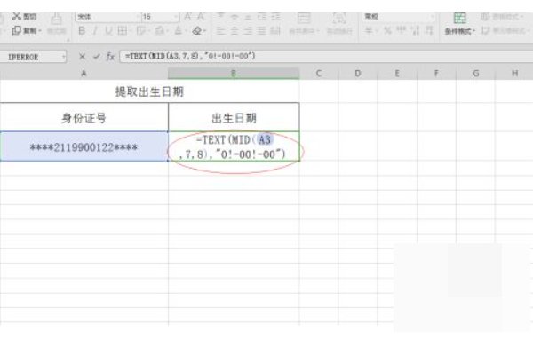533x355 pixels.
Task: Click the currency format icon
Action: [369, 31]
